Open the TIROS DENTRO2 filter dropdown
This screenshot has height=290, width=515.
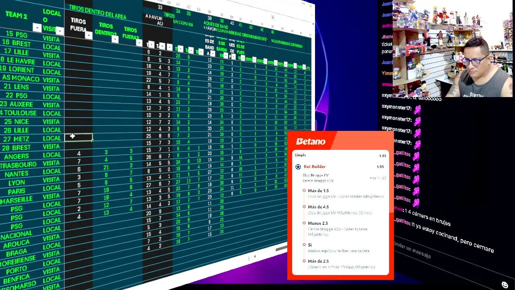tap(115, 39)
